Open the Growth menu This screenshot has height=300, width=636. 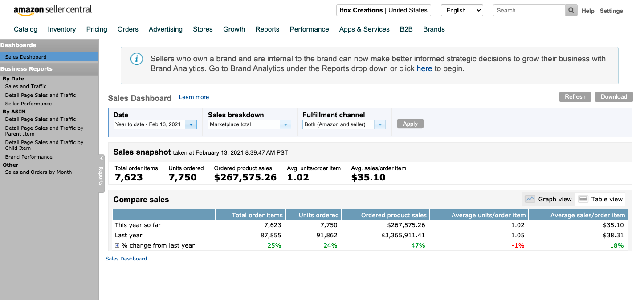[x=234, y=29]
